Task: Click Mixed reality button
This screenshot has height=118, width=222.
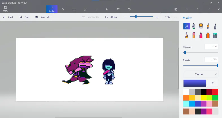Action: point(90,17)
